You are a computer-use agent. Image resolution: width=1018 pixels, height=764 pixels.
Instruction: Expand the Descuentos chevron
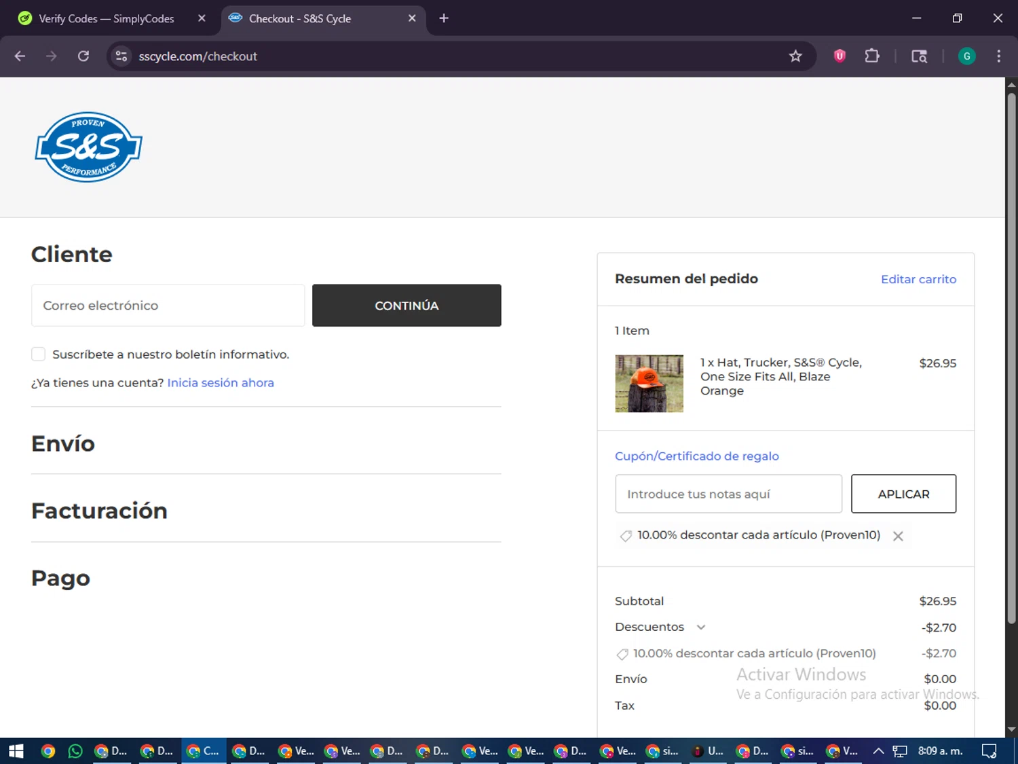(701, 627)
